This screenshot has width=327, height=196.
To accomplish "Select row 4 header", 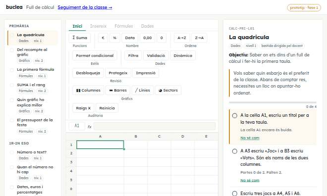I will pos(71,171).
